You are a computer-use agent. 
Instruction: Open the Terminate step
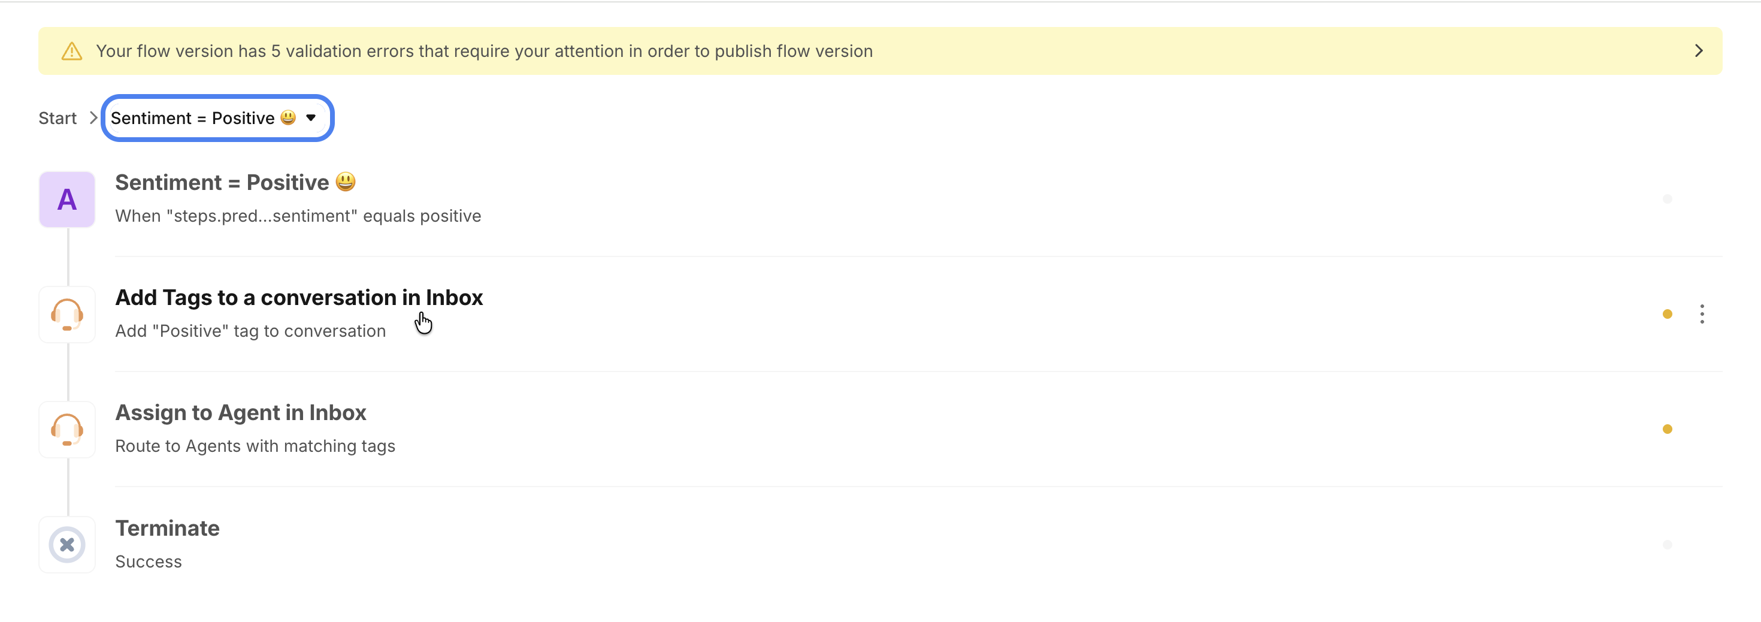168,529
